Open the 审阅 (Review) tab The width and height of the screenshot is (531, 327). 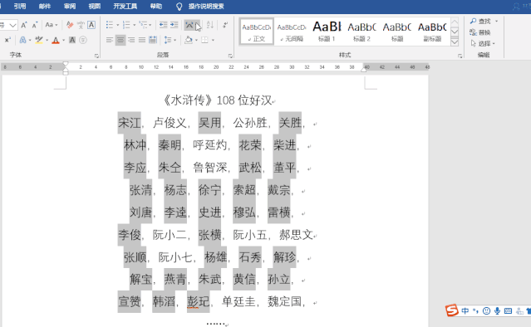(x=70, y=7)
